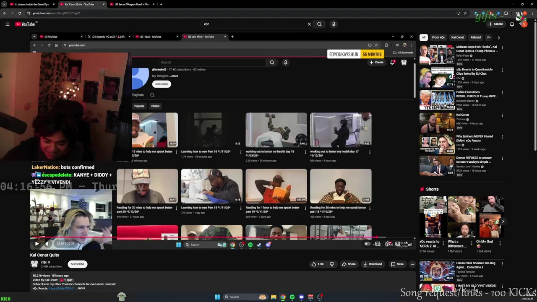Image resolution: width=537 pixels, height=302 pixels.
Task: Open options for Doctor REFUSES to answer video
Action: coord(502,158)
